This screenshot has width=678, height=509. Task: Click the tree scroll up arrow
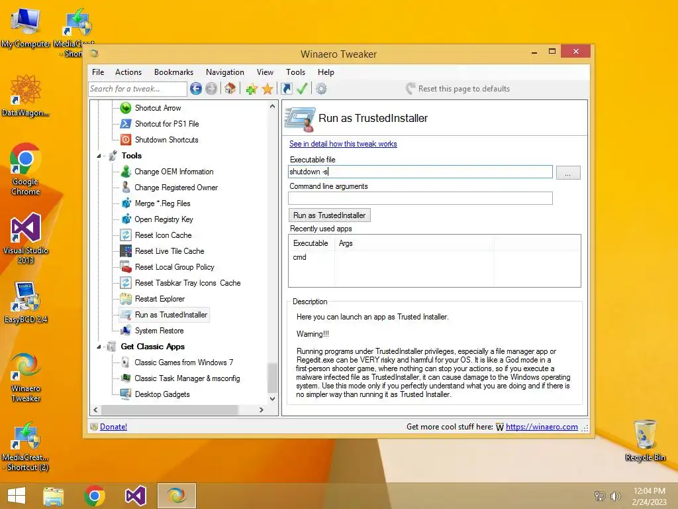[x=272, y=106]
